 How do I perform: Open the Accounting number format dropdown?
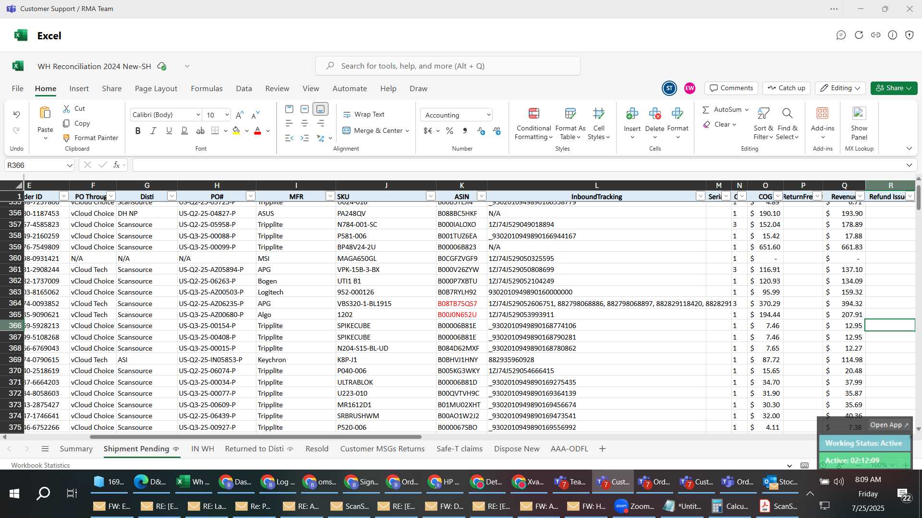(488, 115)
